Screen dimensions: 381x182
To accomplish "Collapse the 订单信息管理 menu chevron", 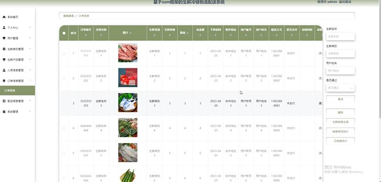I will (x=30, y=80).
